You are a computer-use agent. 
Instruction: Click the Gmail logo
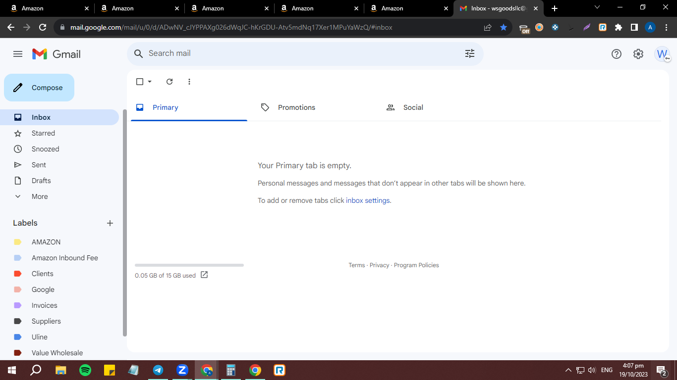click(x=56, y=54)
